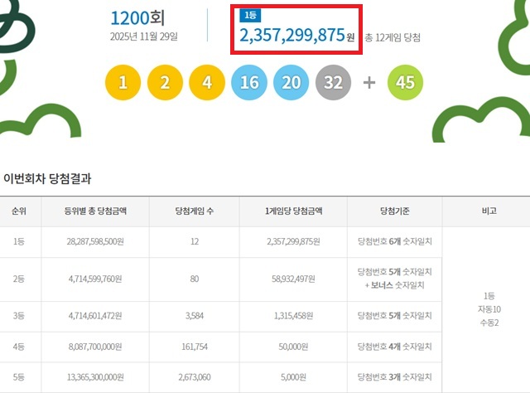Select the blue number 20 ball
Image resolution: width=530 pixels, height=393 pixels.
coord(291,83)
